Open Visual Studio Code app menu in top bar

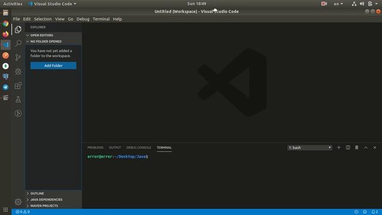[x=53, y=4]
